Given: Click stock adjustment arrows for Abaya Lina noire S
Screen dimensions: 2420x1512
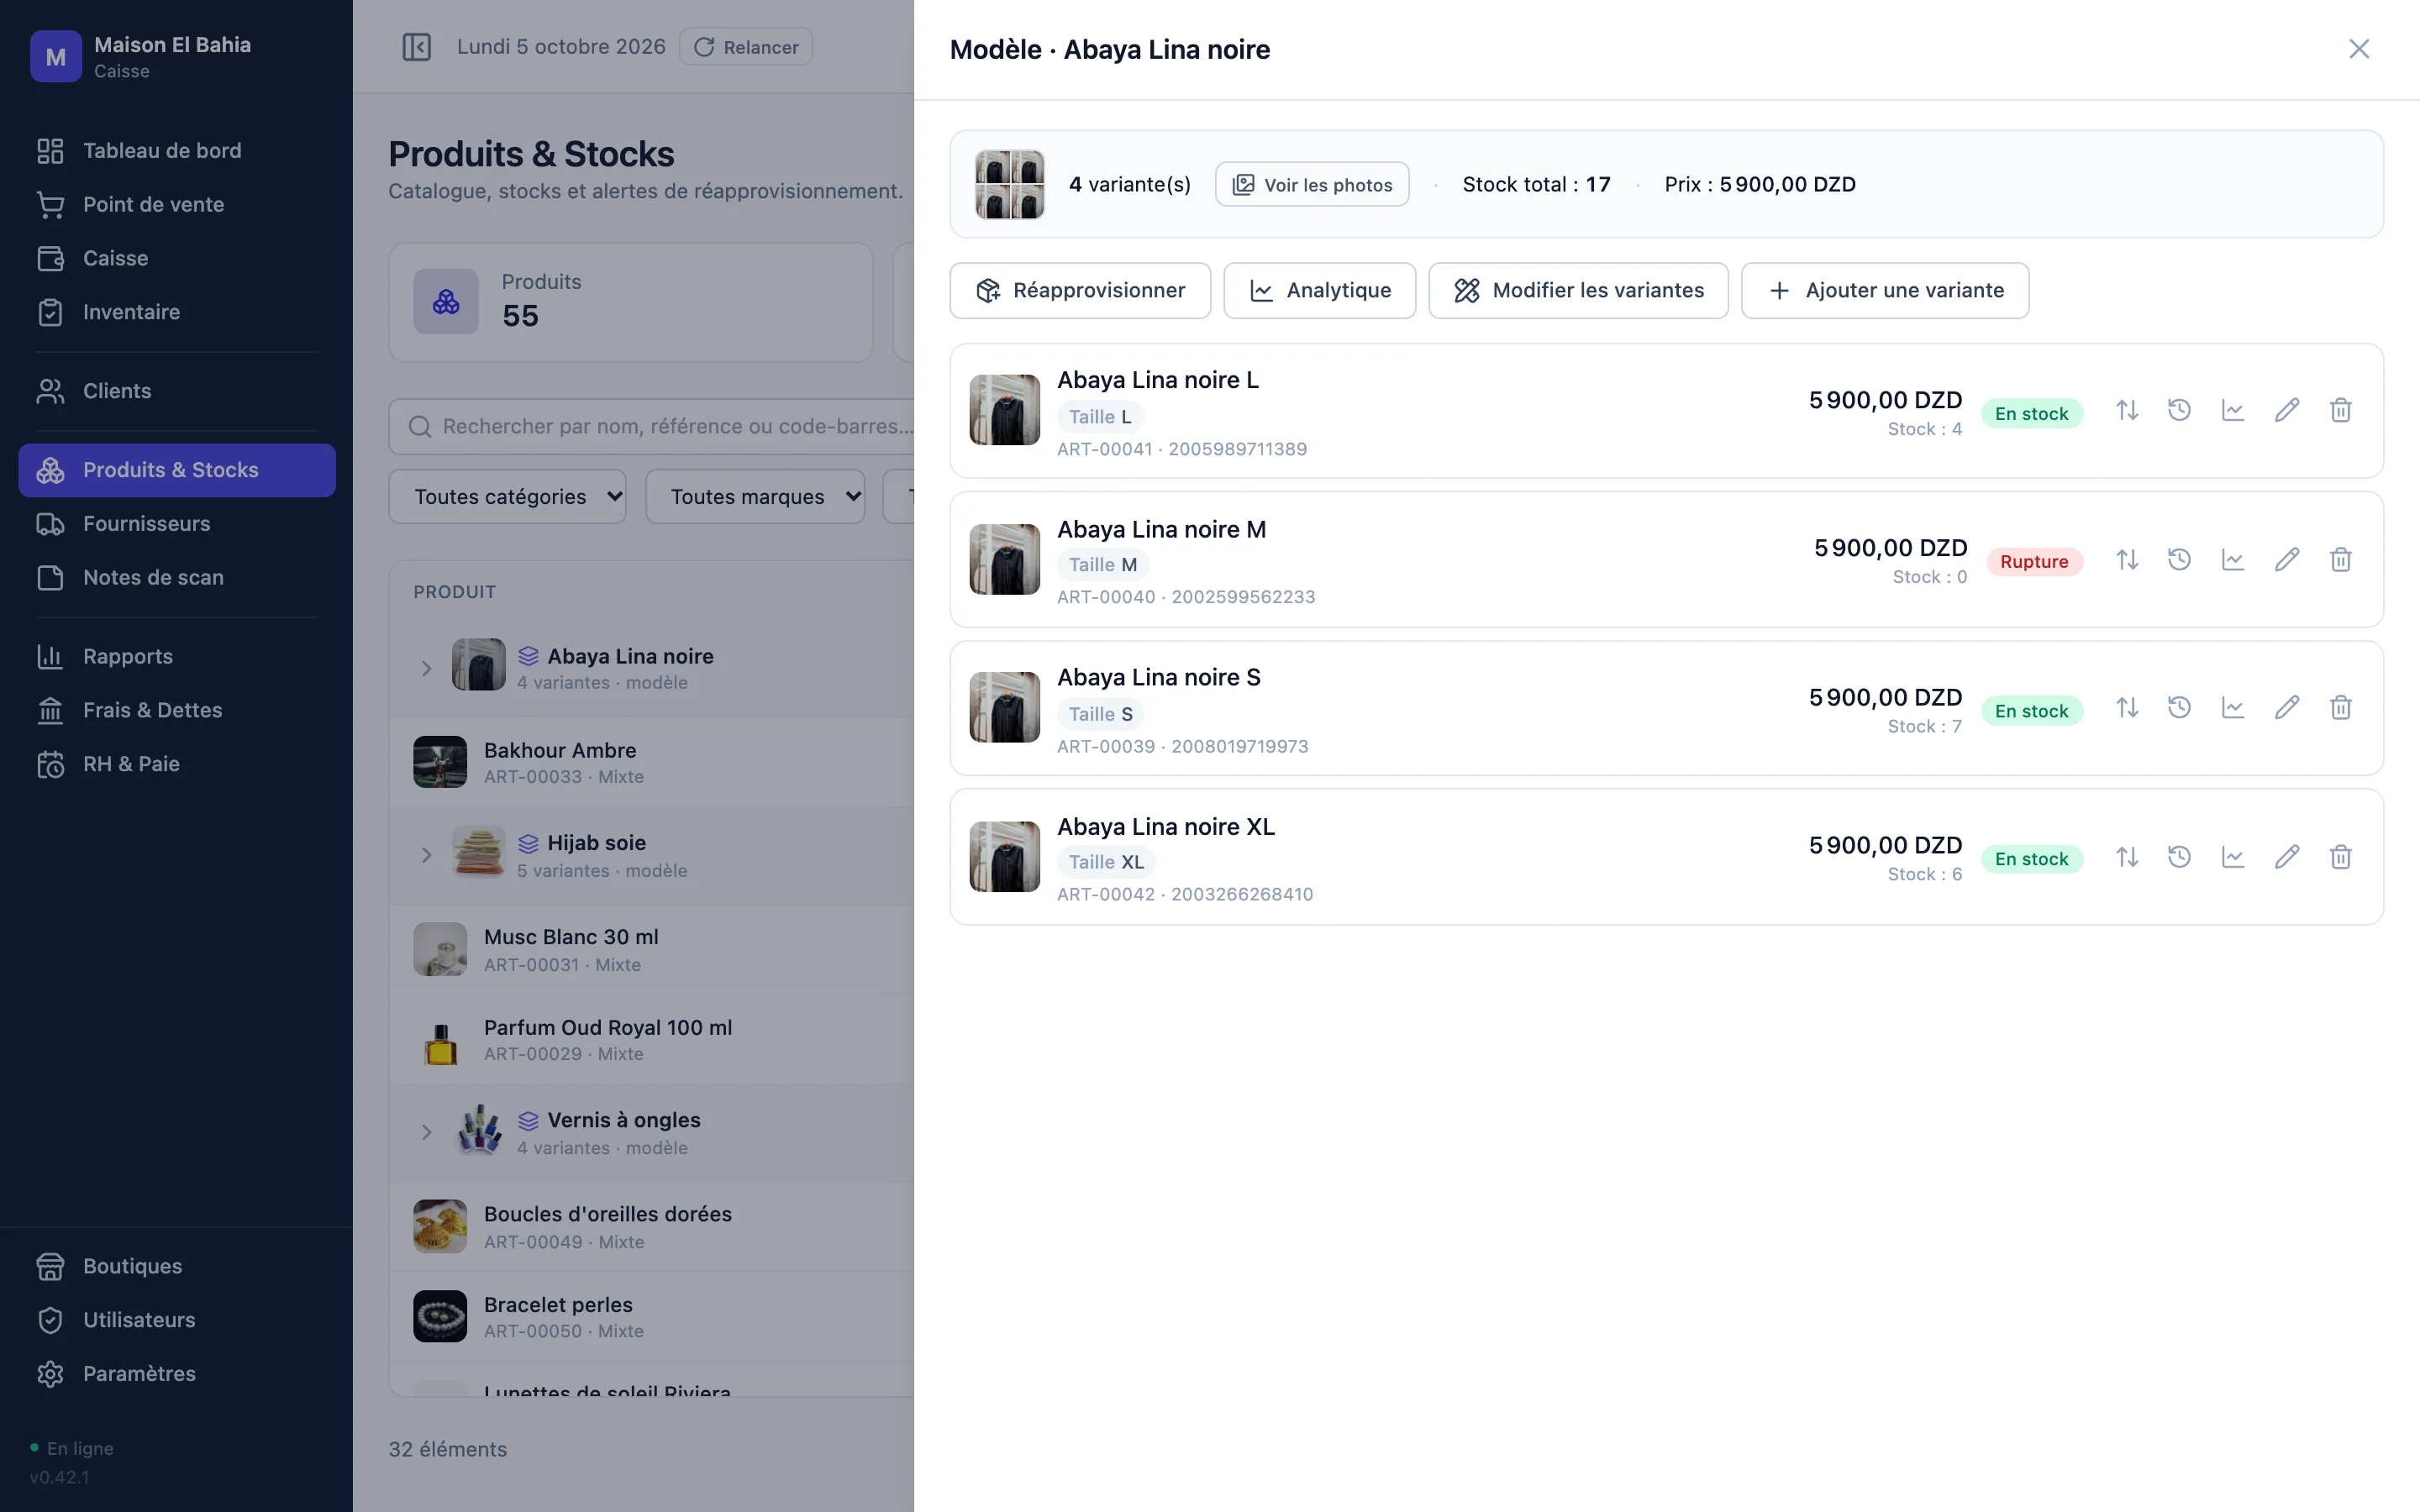Looking at the screenshot, I should (x=2127, y=708).
